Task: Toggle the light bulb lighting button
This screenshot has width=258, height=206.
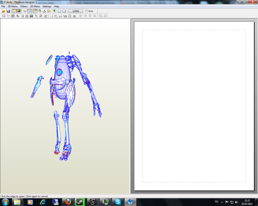Action: 14,11
